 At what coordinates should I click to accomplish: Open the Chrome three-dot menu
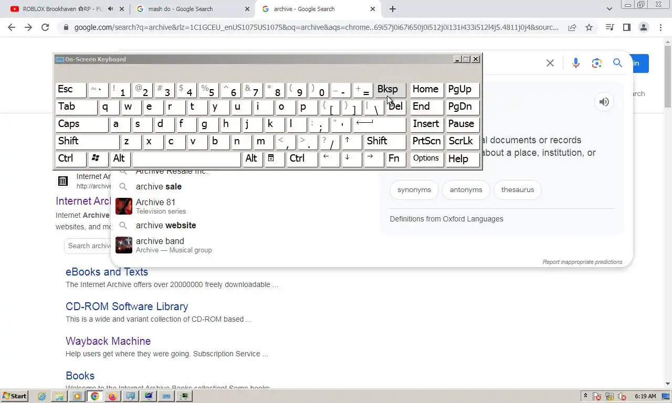660,27
